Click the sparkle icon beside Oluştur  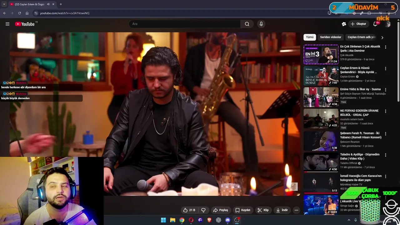click(344, 24)
